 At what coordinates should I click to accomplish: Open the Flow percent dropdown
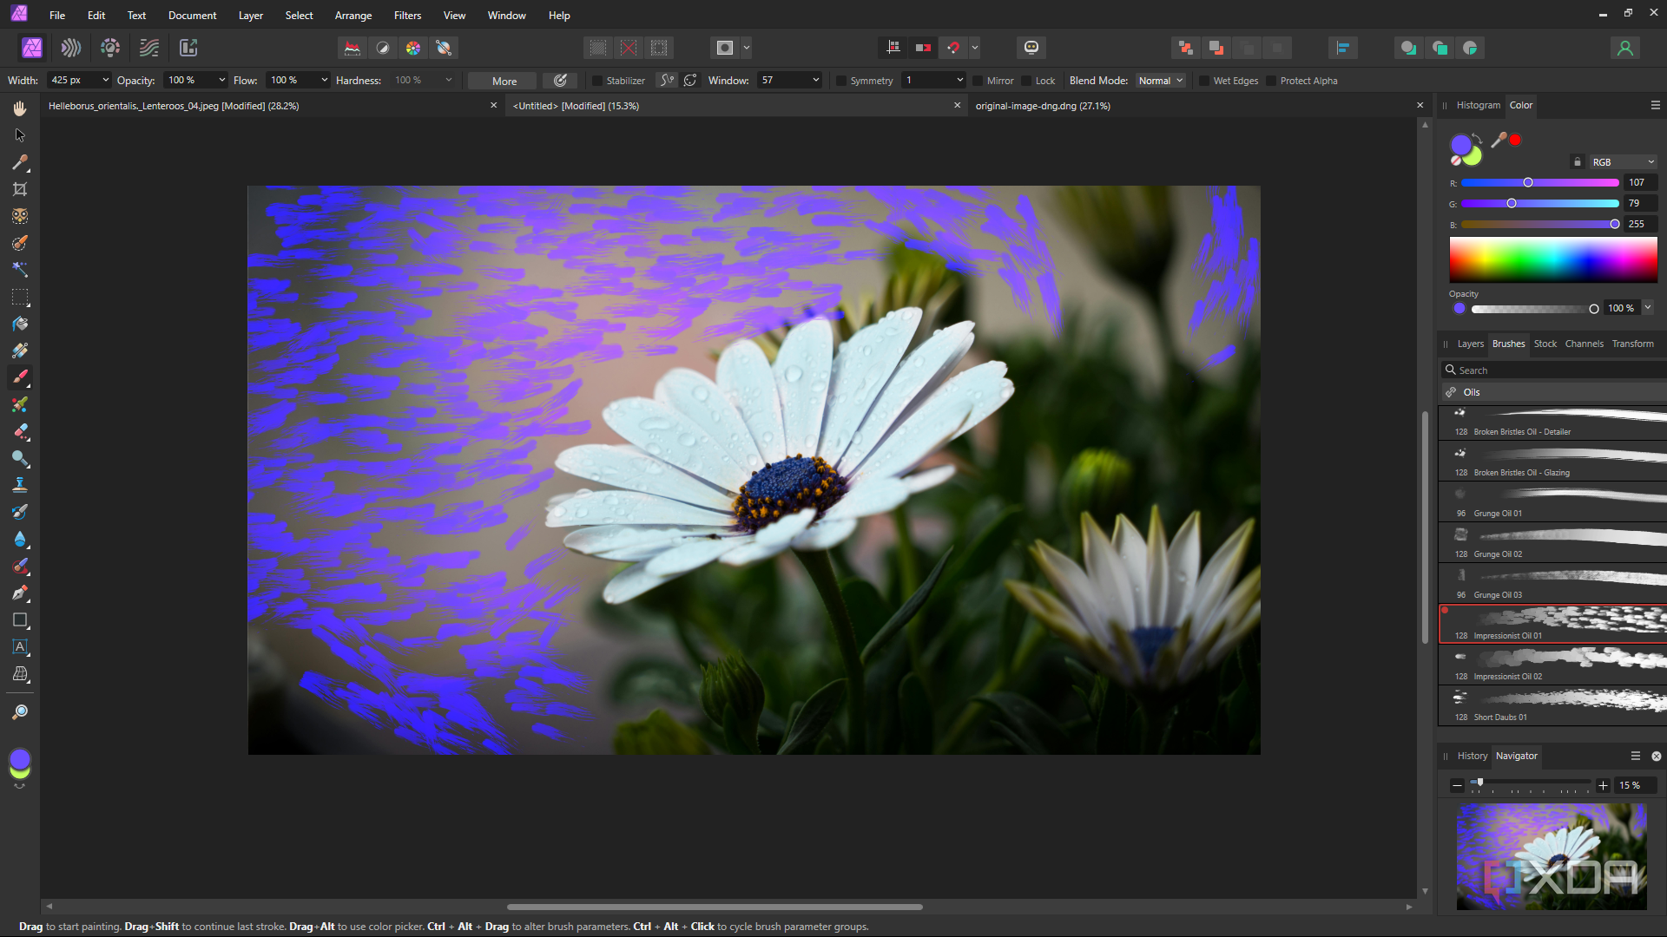[x=324, y=80]
